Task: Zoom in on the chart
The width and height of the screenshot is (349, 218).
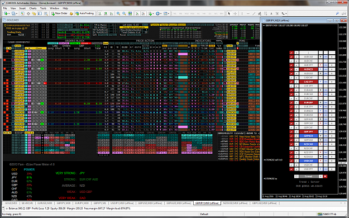Action: (x=118, y=13)
